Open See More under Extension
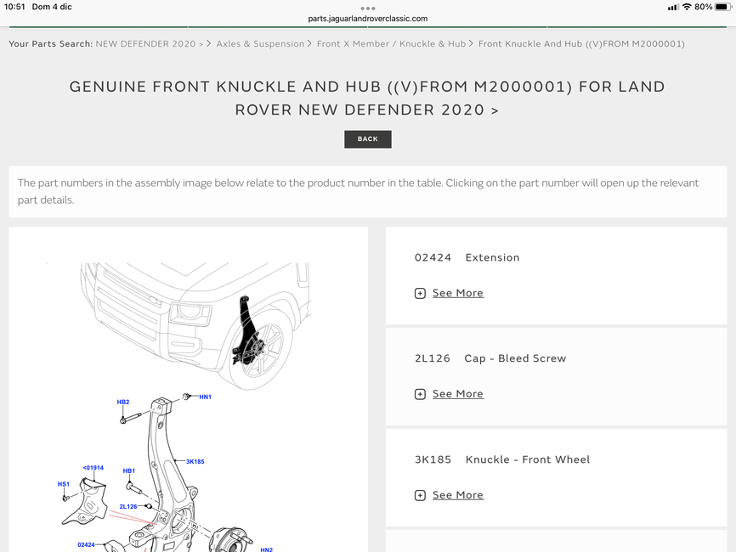Screen dimensions: 736x552 pyautogui.click(x=457, y=293)
